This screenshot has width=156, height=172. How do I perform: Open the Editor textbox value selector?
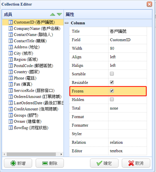pyautogui.click(x=128, y=151)
